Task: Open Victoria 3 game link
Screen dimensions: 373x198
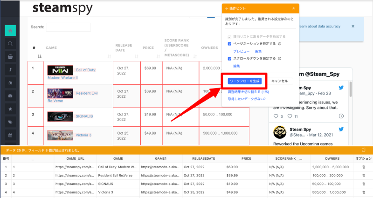Action: pos(83,135)
